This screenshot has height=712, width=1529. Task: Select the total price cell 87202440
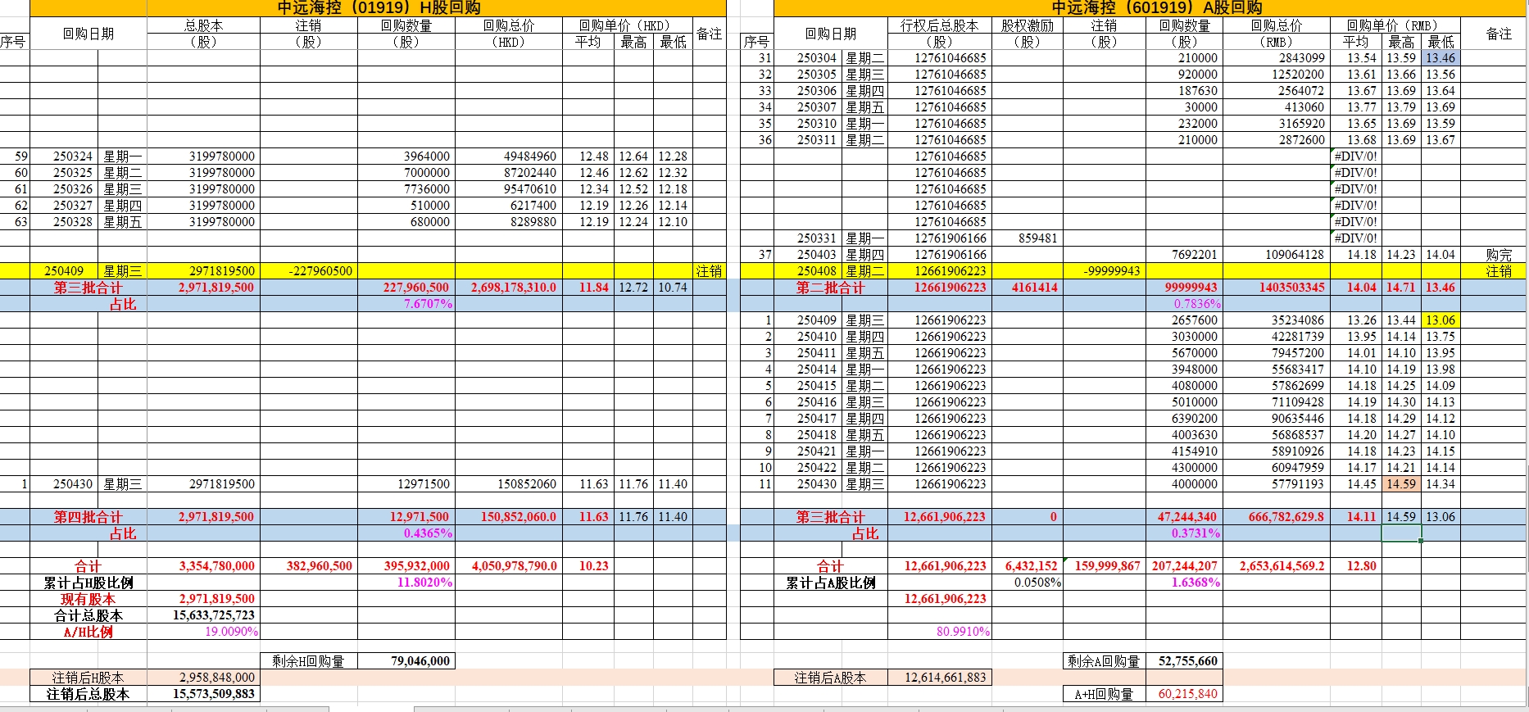click(x=509, y=173)
